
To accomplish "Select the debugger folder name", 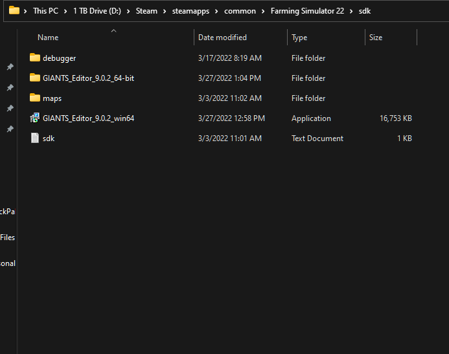I will pos(59,58).
